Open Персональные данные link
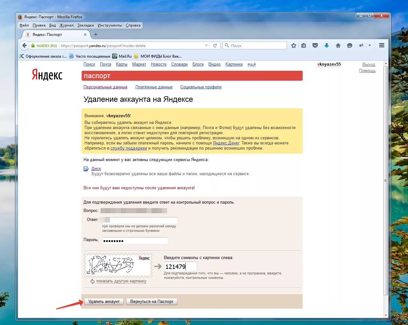408x325 pixels. tap(105, 87)
